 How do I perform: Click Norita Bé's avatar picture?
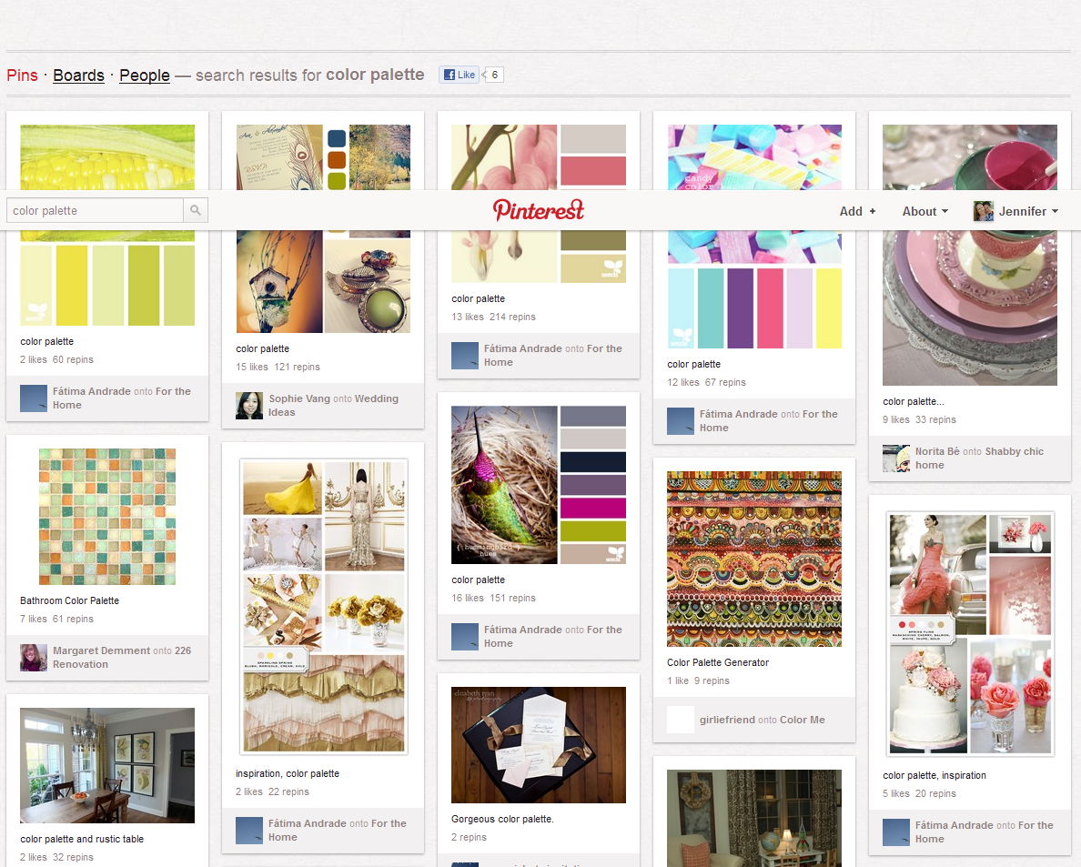896,459
